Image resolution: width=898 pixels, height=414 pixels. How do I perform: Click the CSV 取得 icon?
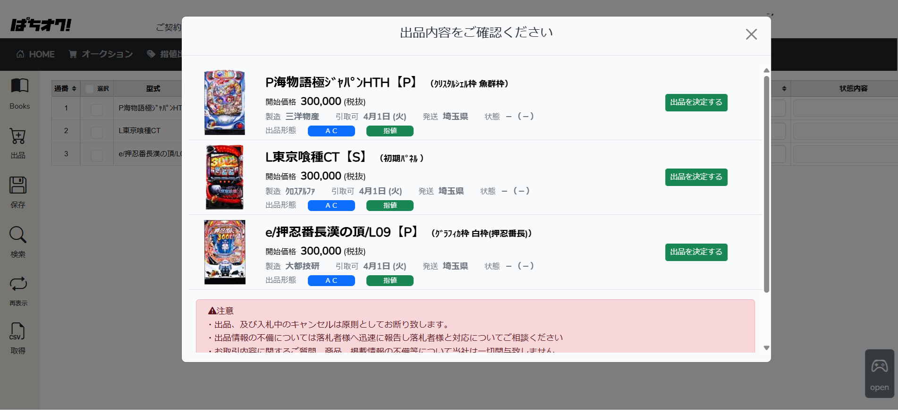[17, 331]
